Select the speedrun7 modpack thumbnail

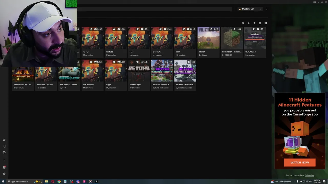pyautogui.click(x=162, y=38)
